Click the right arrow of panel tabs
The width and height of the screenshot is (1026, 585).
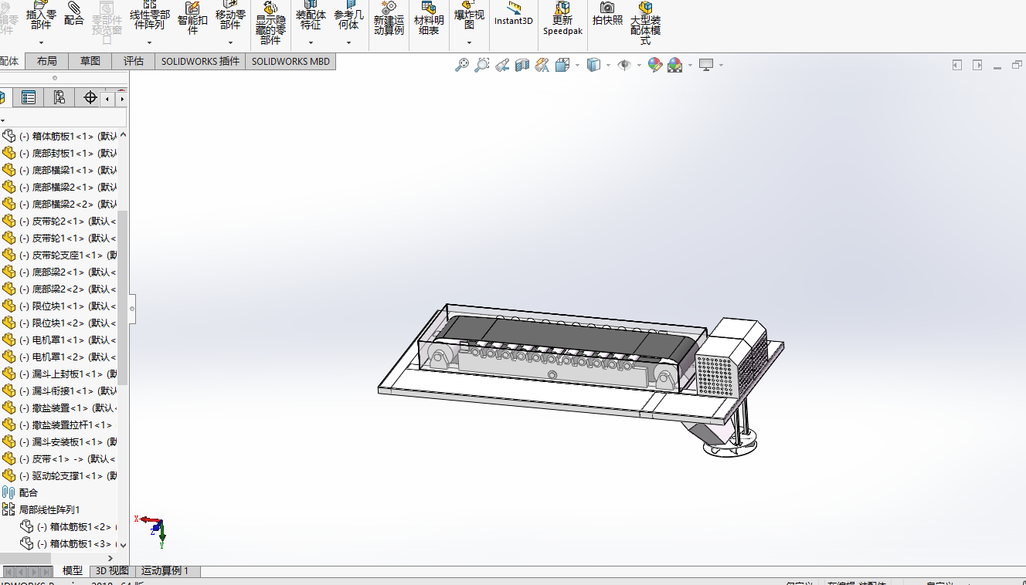(121, 98)
